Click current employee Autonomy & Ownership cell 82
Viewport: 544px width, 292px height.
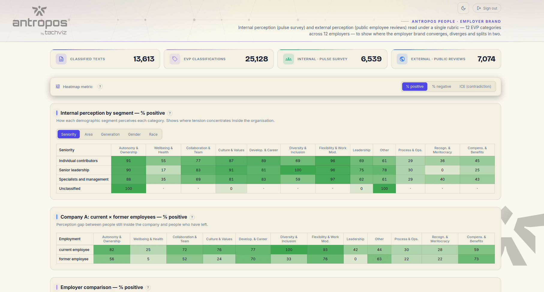112,250
